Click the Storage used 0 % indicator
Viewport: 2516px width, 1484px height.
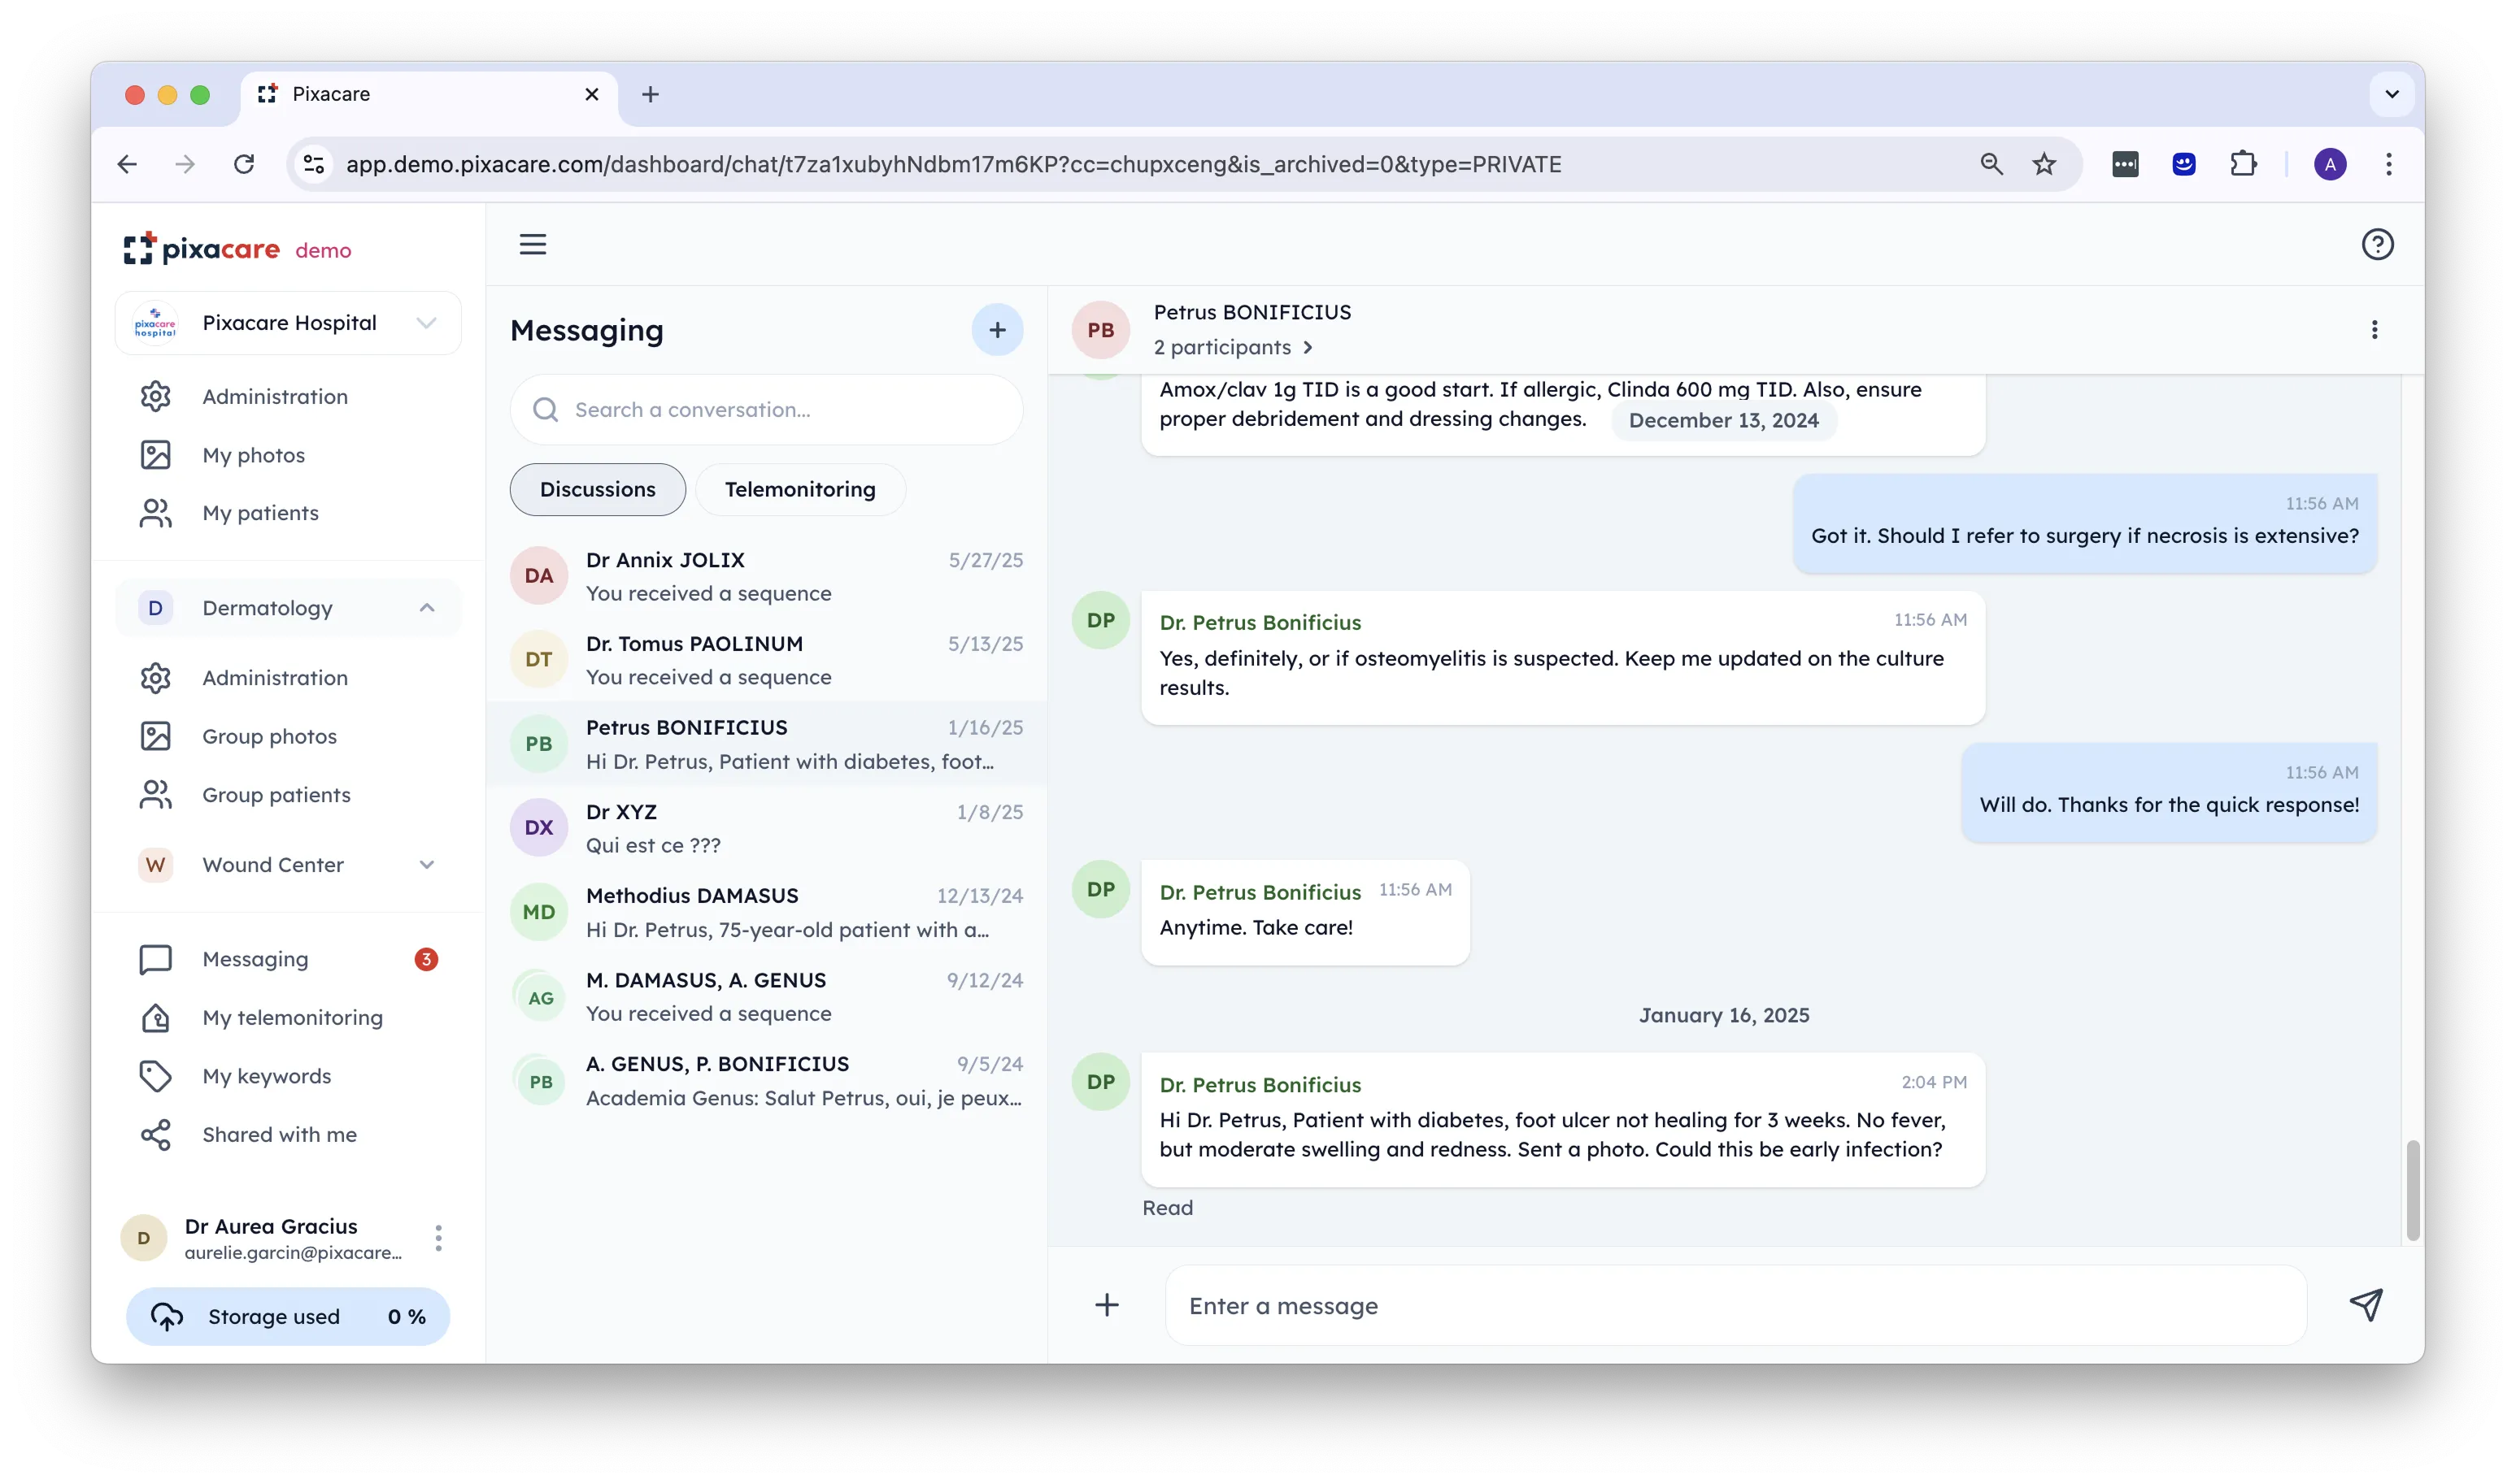click(x=287, y=1316)
